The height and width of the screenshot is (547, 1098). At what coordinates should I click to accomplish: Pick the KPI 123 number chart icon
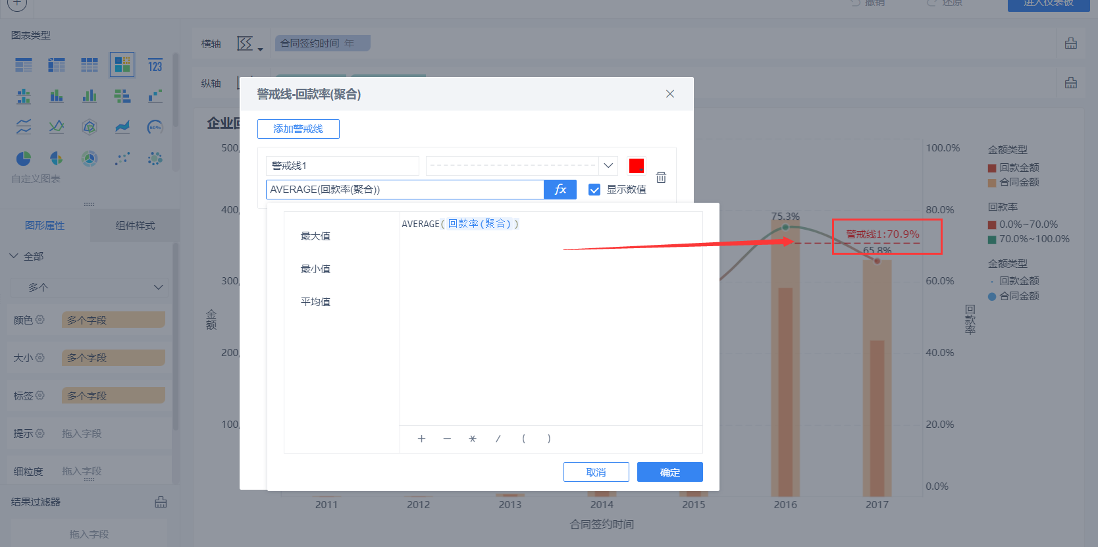pyautogui.click(x=155, y=65)
